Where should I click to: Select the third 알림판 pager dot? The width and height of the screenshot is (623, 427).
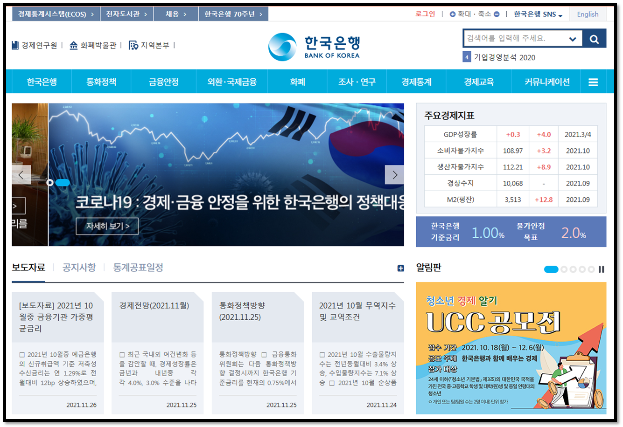pos(573,269)
